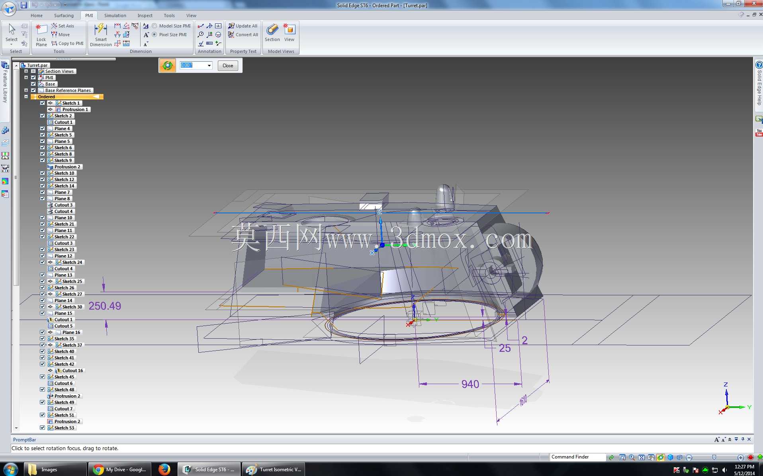Open the Home ribbon tab
This screenshot has height=476, width=763.
(37, 16)
